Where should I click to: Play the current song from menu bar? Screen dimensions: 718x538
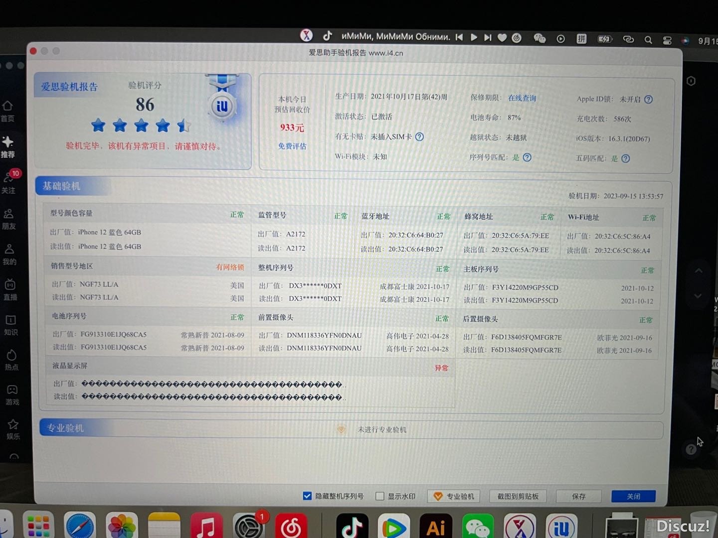(x=474, y=37)
